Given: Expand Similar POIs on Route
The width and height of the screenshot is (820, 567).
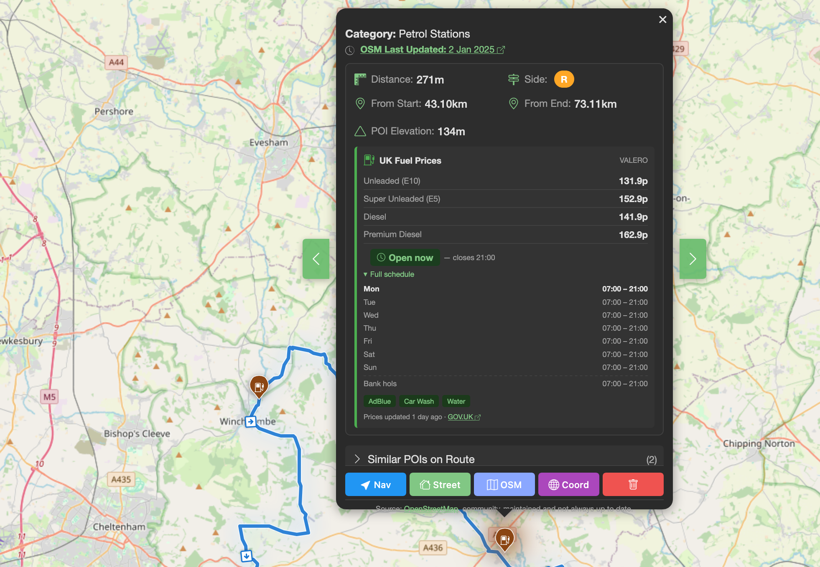Looking at the screenshot, I should [x=420, y=459].
